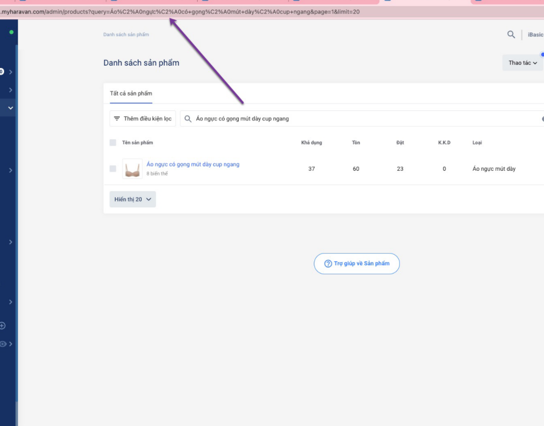Viewport: 544px width, 426px height.
Task: Click the Trợ giúp về Sản phẩm button
Action: coord(357,264)
